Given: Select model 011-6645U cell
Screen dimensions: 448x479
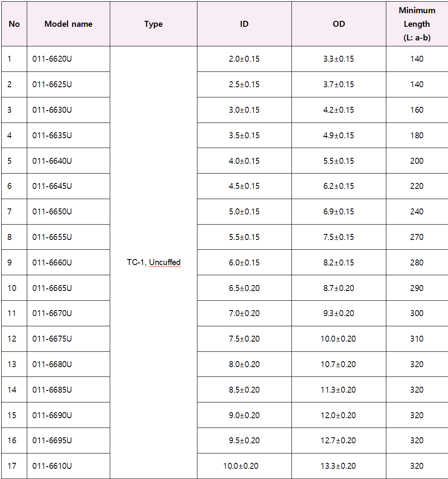Looking at the screenshot, I should [x=52, y=186].
